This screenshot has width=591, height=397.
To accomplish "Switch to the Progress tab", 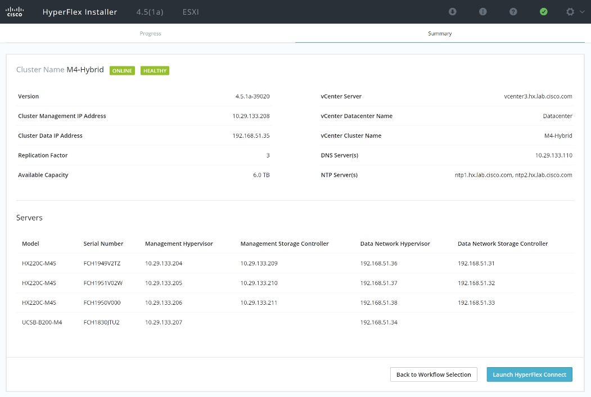I will 150,33.
